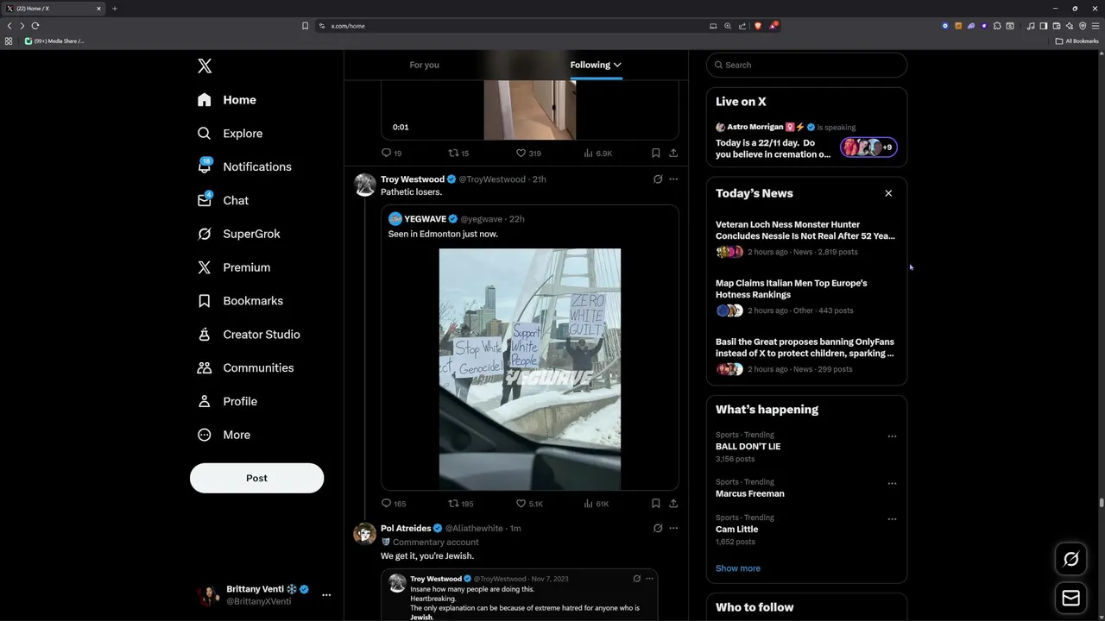Open options on quoted Nov 7, 2023 post
This screenshot has height=621, width=1105.
click(651, 579)
